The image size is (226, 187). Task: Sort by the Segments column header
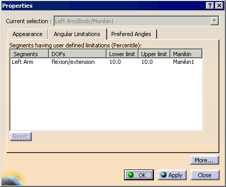click(29, 54)
